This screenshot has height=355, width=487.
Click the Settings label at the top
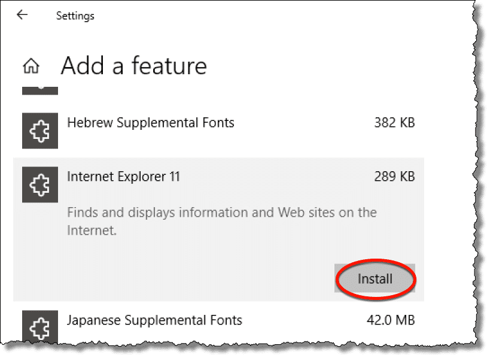point(75,16)
